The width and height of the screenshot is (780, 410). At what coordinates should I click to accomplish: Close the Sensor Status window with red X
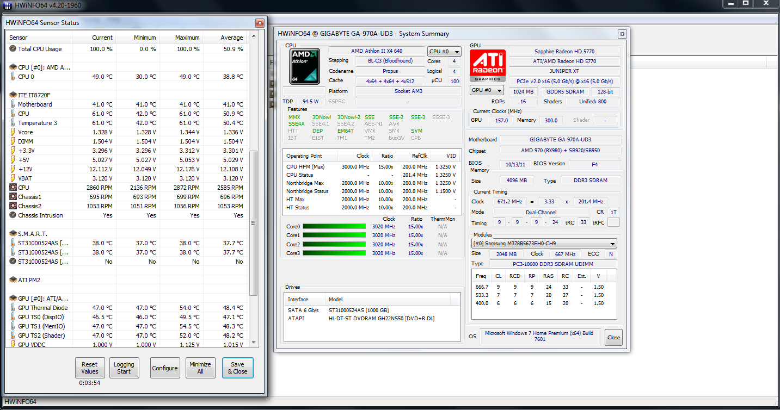pos(260,23)
